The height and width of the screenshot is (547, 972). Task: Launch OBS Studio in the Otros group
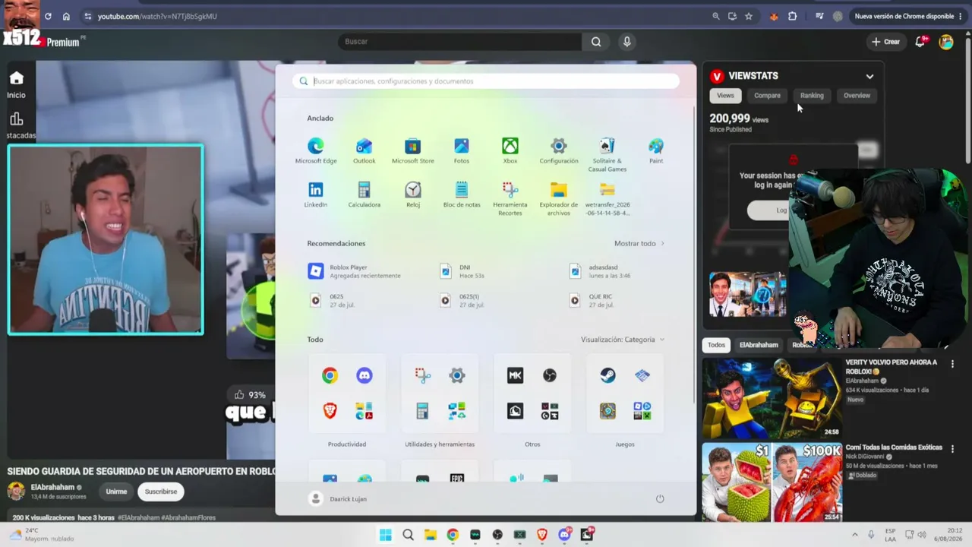(550, 375)
